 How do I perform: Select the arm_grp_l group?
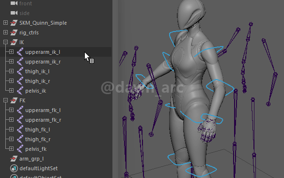tap(32, 159)
